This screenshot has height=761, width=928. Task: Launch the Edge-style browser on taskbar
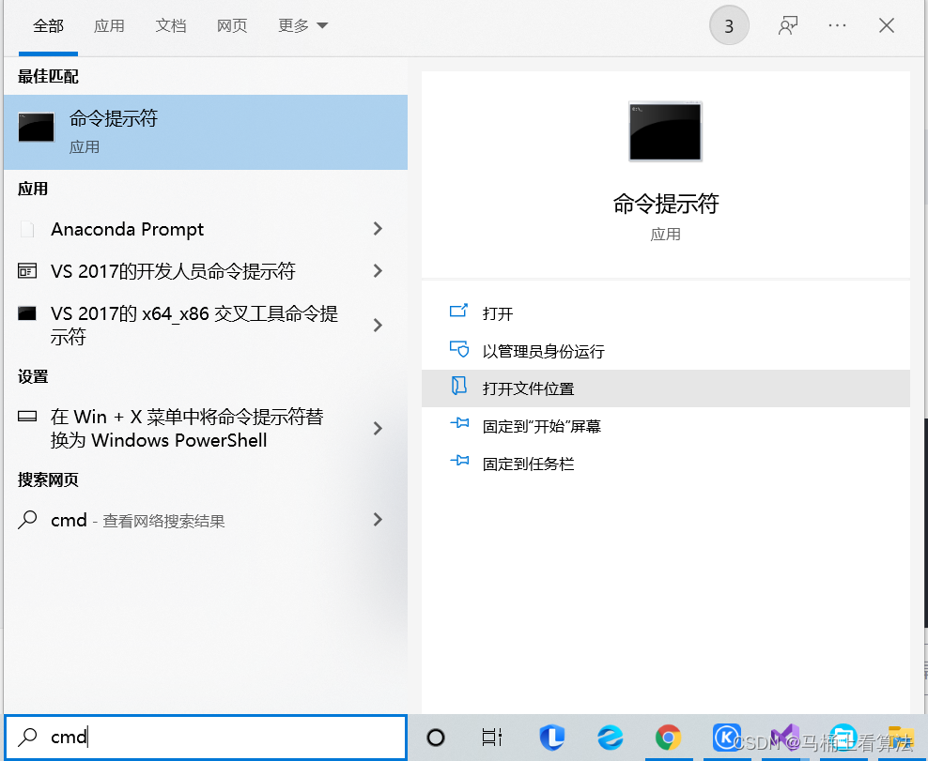[x=611, y=738]
